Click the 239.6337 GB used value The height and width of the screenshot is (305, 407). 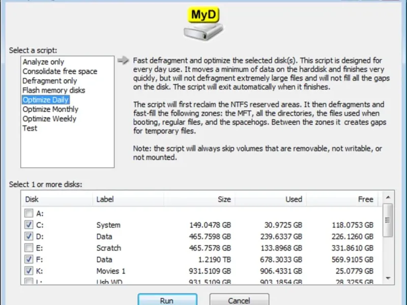[x=282, y=236]
